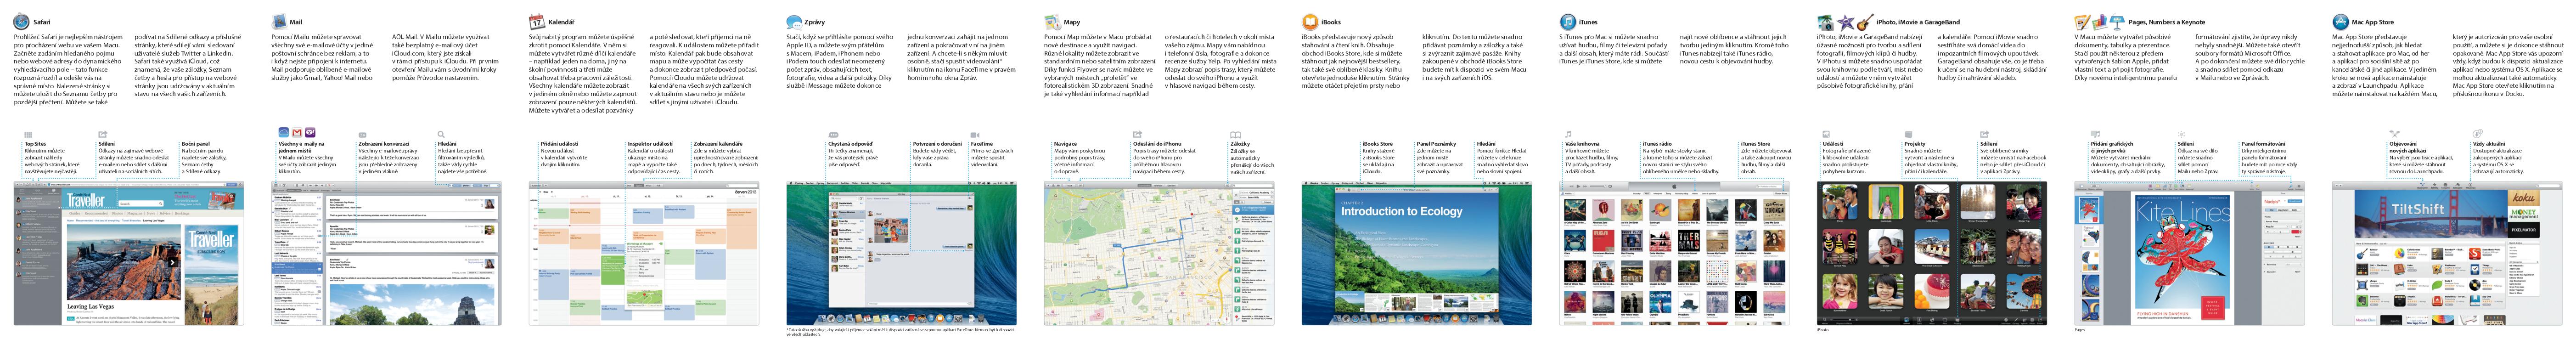Click the orange iBooks icon
2576x339 pixels.
coord(1309,21)
